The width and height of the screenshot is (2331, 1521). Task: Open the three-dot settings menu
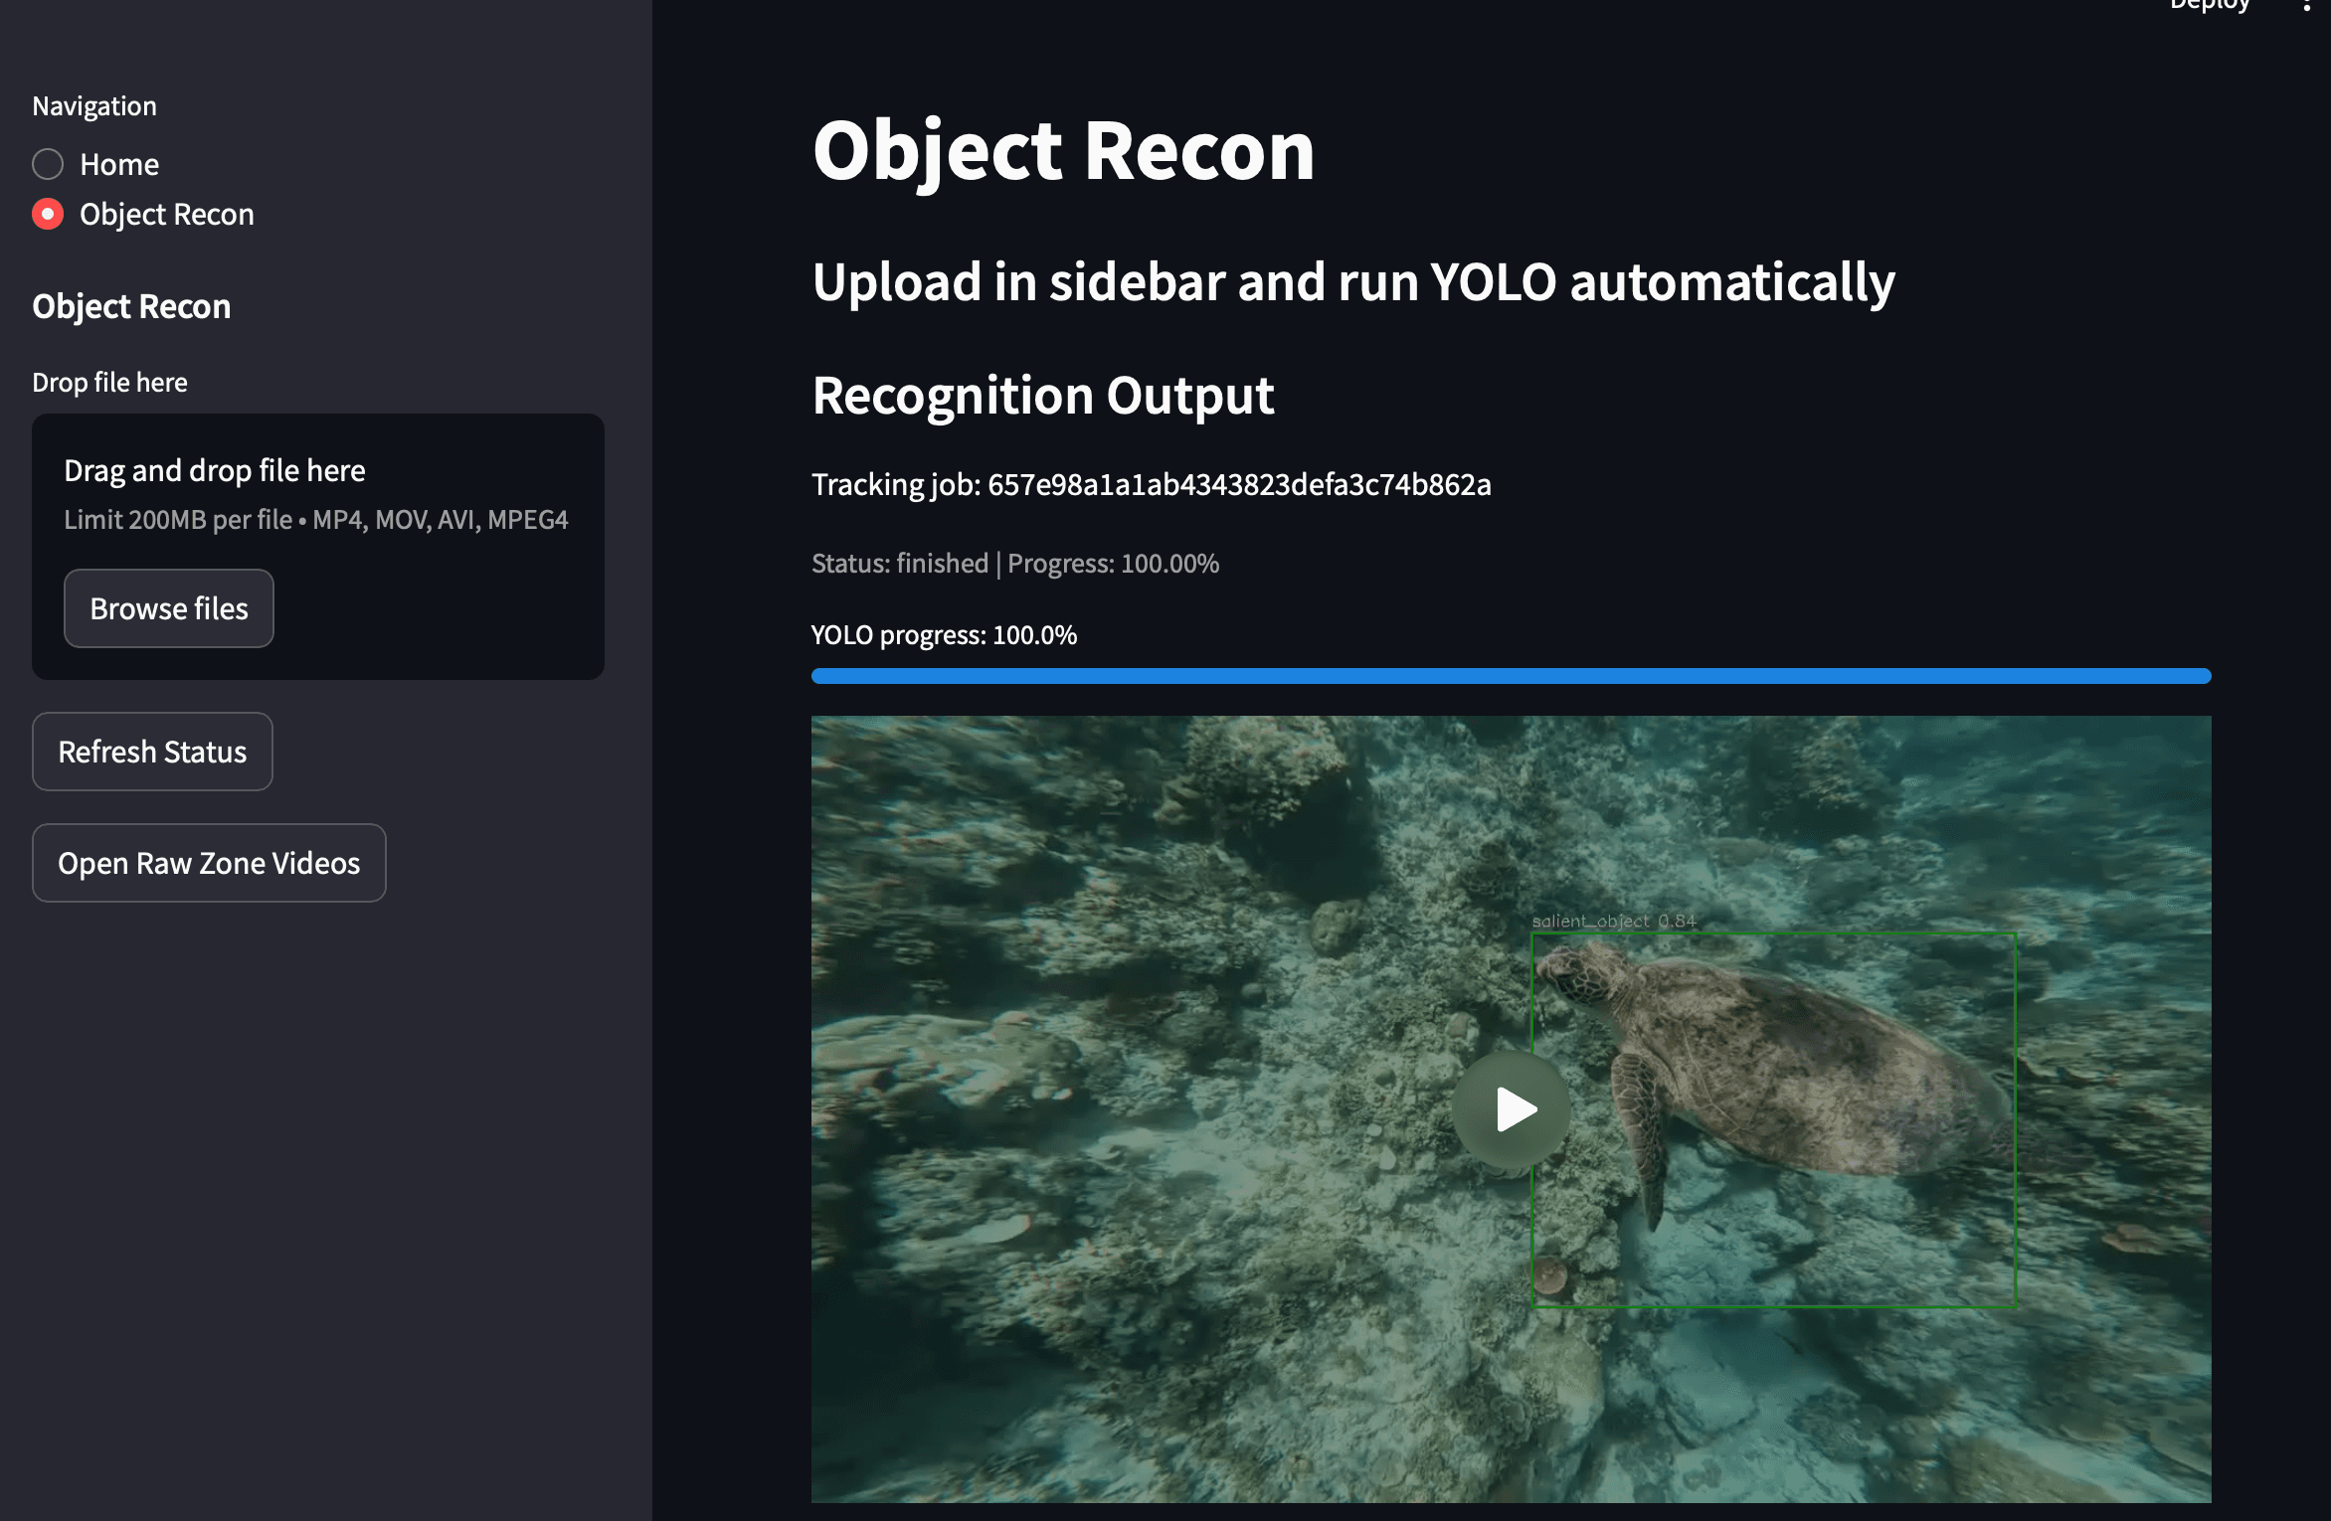(2305, 8)
